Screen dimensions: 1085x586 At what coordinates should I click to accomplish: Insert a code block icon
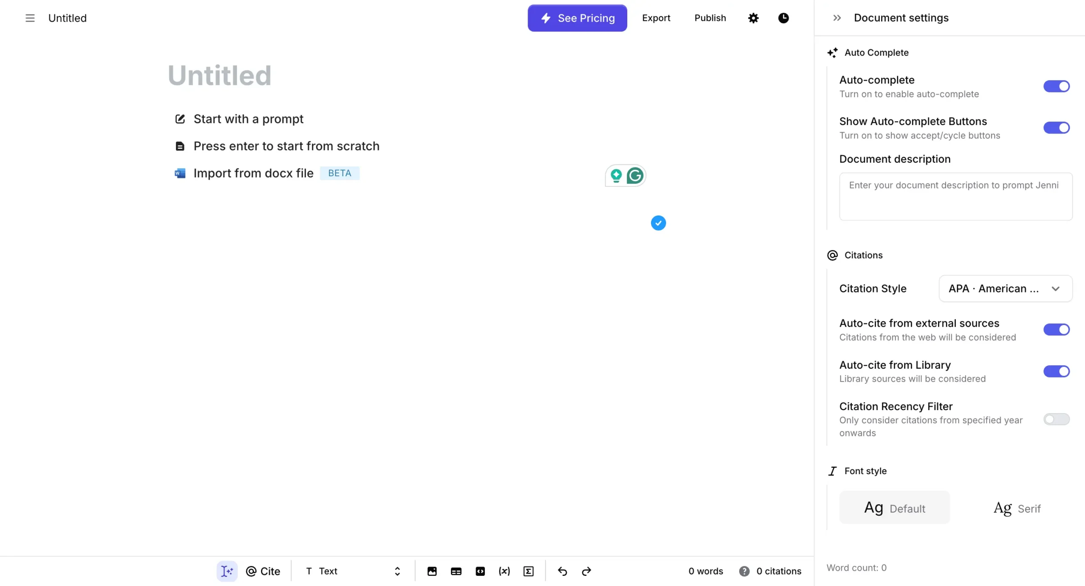(x=480, y=571)
